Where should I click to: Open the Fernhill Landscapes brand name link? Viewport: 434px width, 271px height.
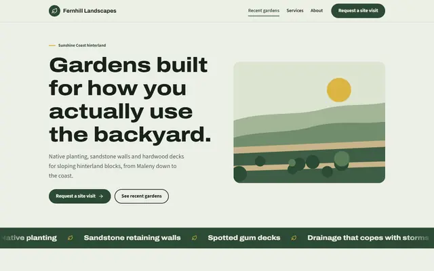pos(90,11)
